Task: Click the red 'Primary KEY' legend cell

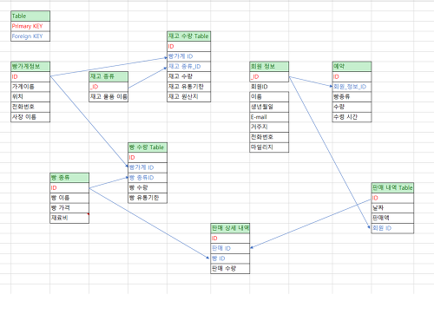Action: [30, 26]
